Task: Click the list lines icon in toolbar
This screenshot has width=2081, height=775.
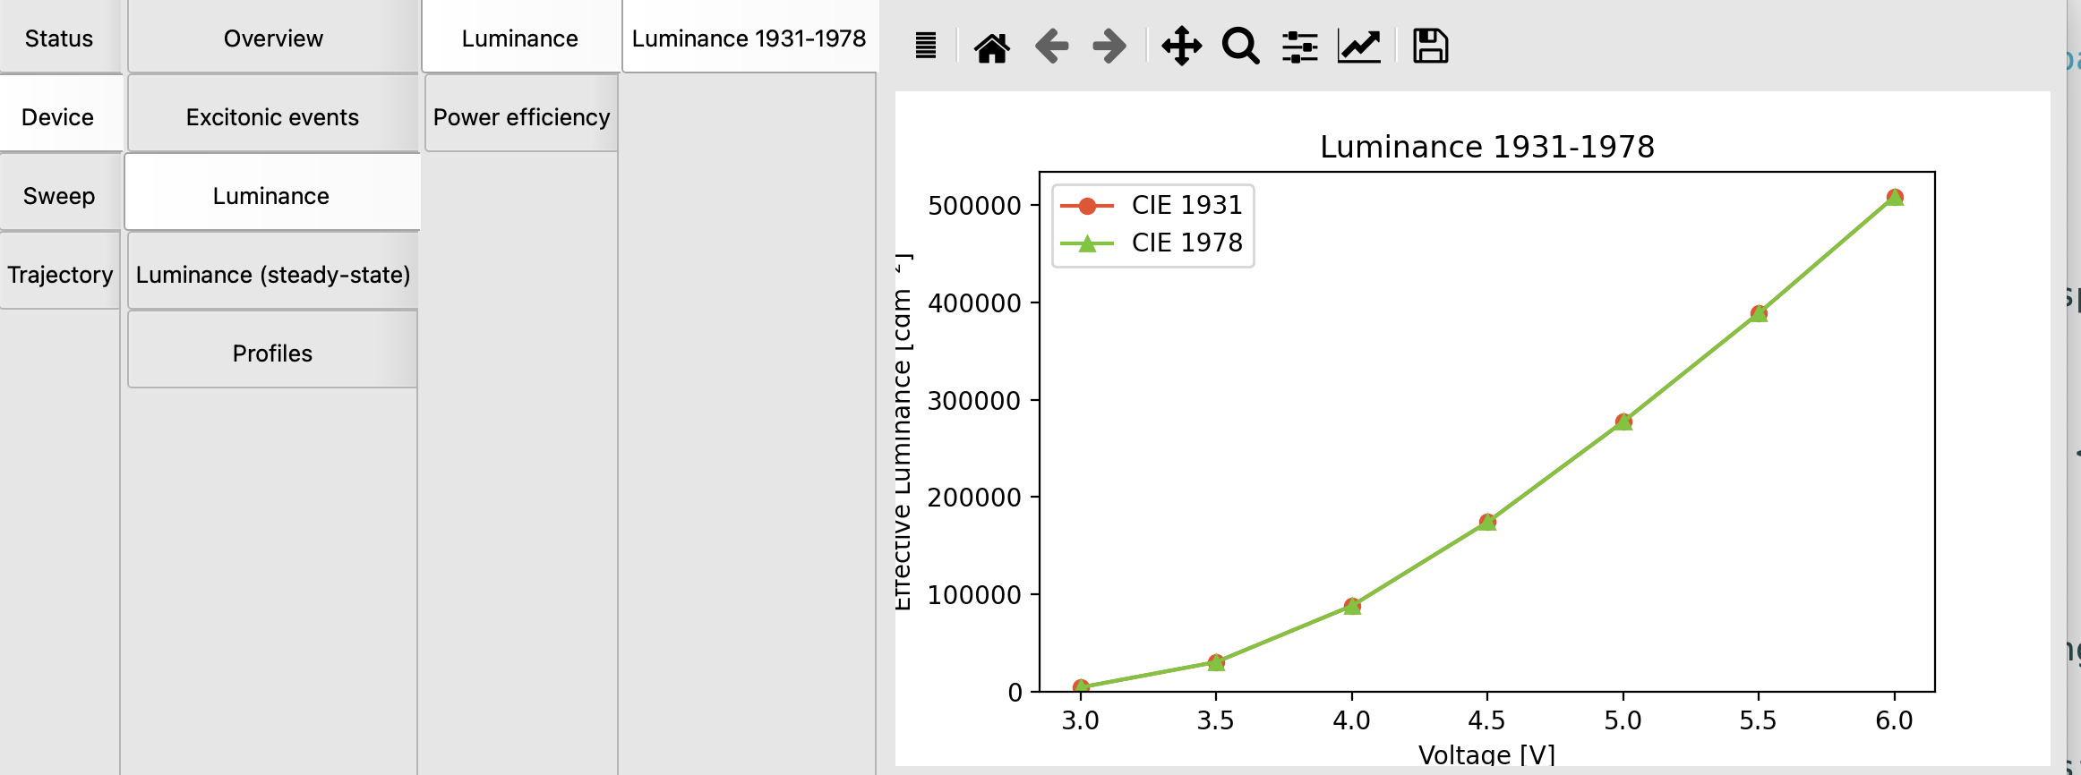Action: (x=926, y=47)
